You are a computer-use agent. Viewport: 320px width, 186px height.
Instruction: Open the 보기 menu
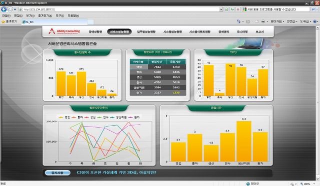30,15
